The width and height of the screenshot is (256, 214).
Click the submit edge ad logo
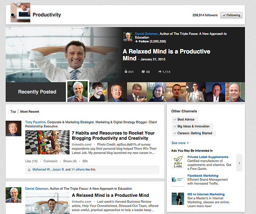pos(178,180)
